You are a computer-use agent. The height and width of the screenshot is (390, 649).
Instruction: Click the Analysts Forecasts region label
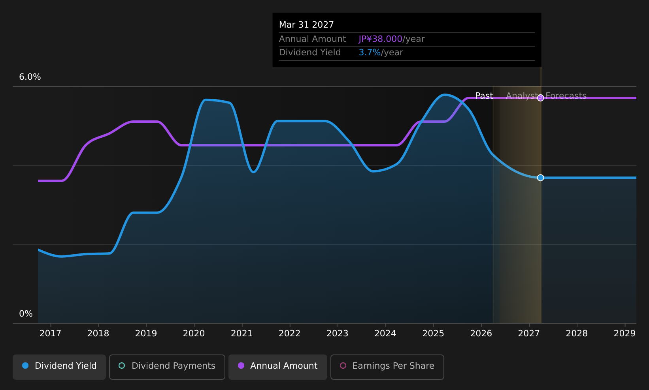pyautogui.click(x=546, y=96)
